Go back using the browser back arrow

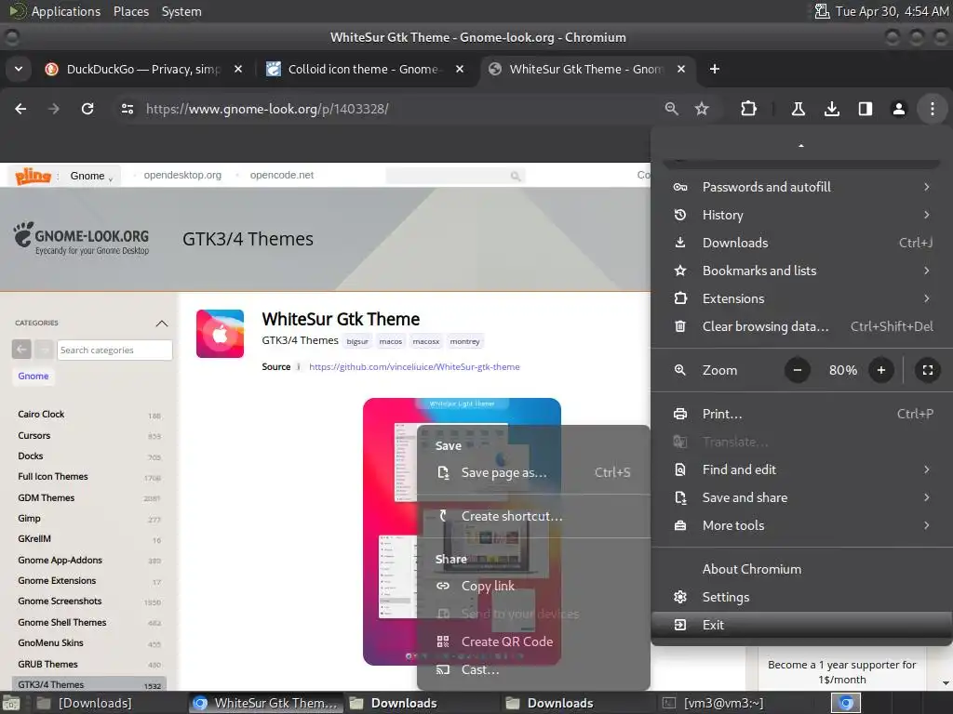point(20,109)
